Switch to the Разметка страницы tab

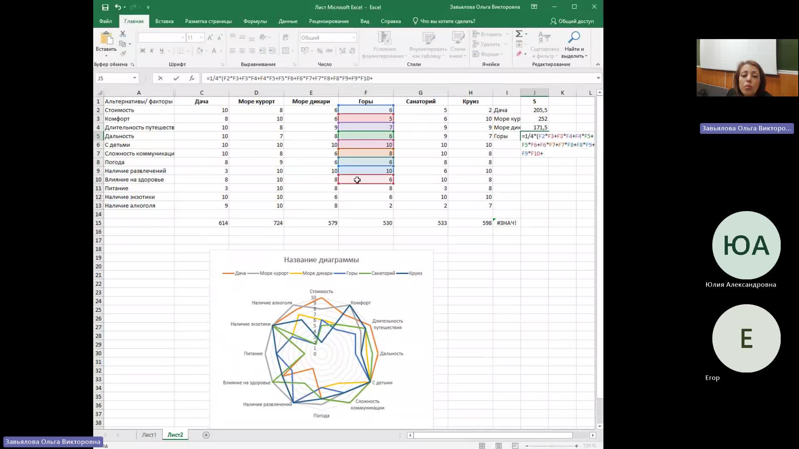pyautogui.click(x=208, y=21)
